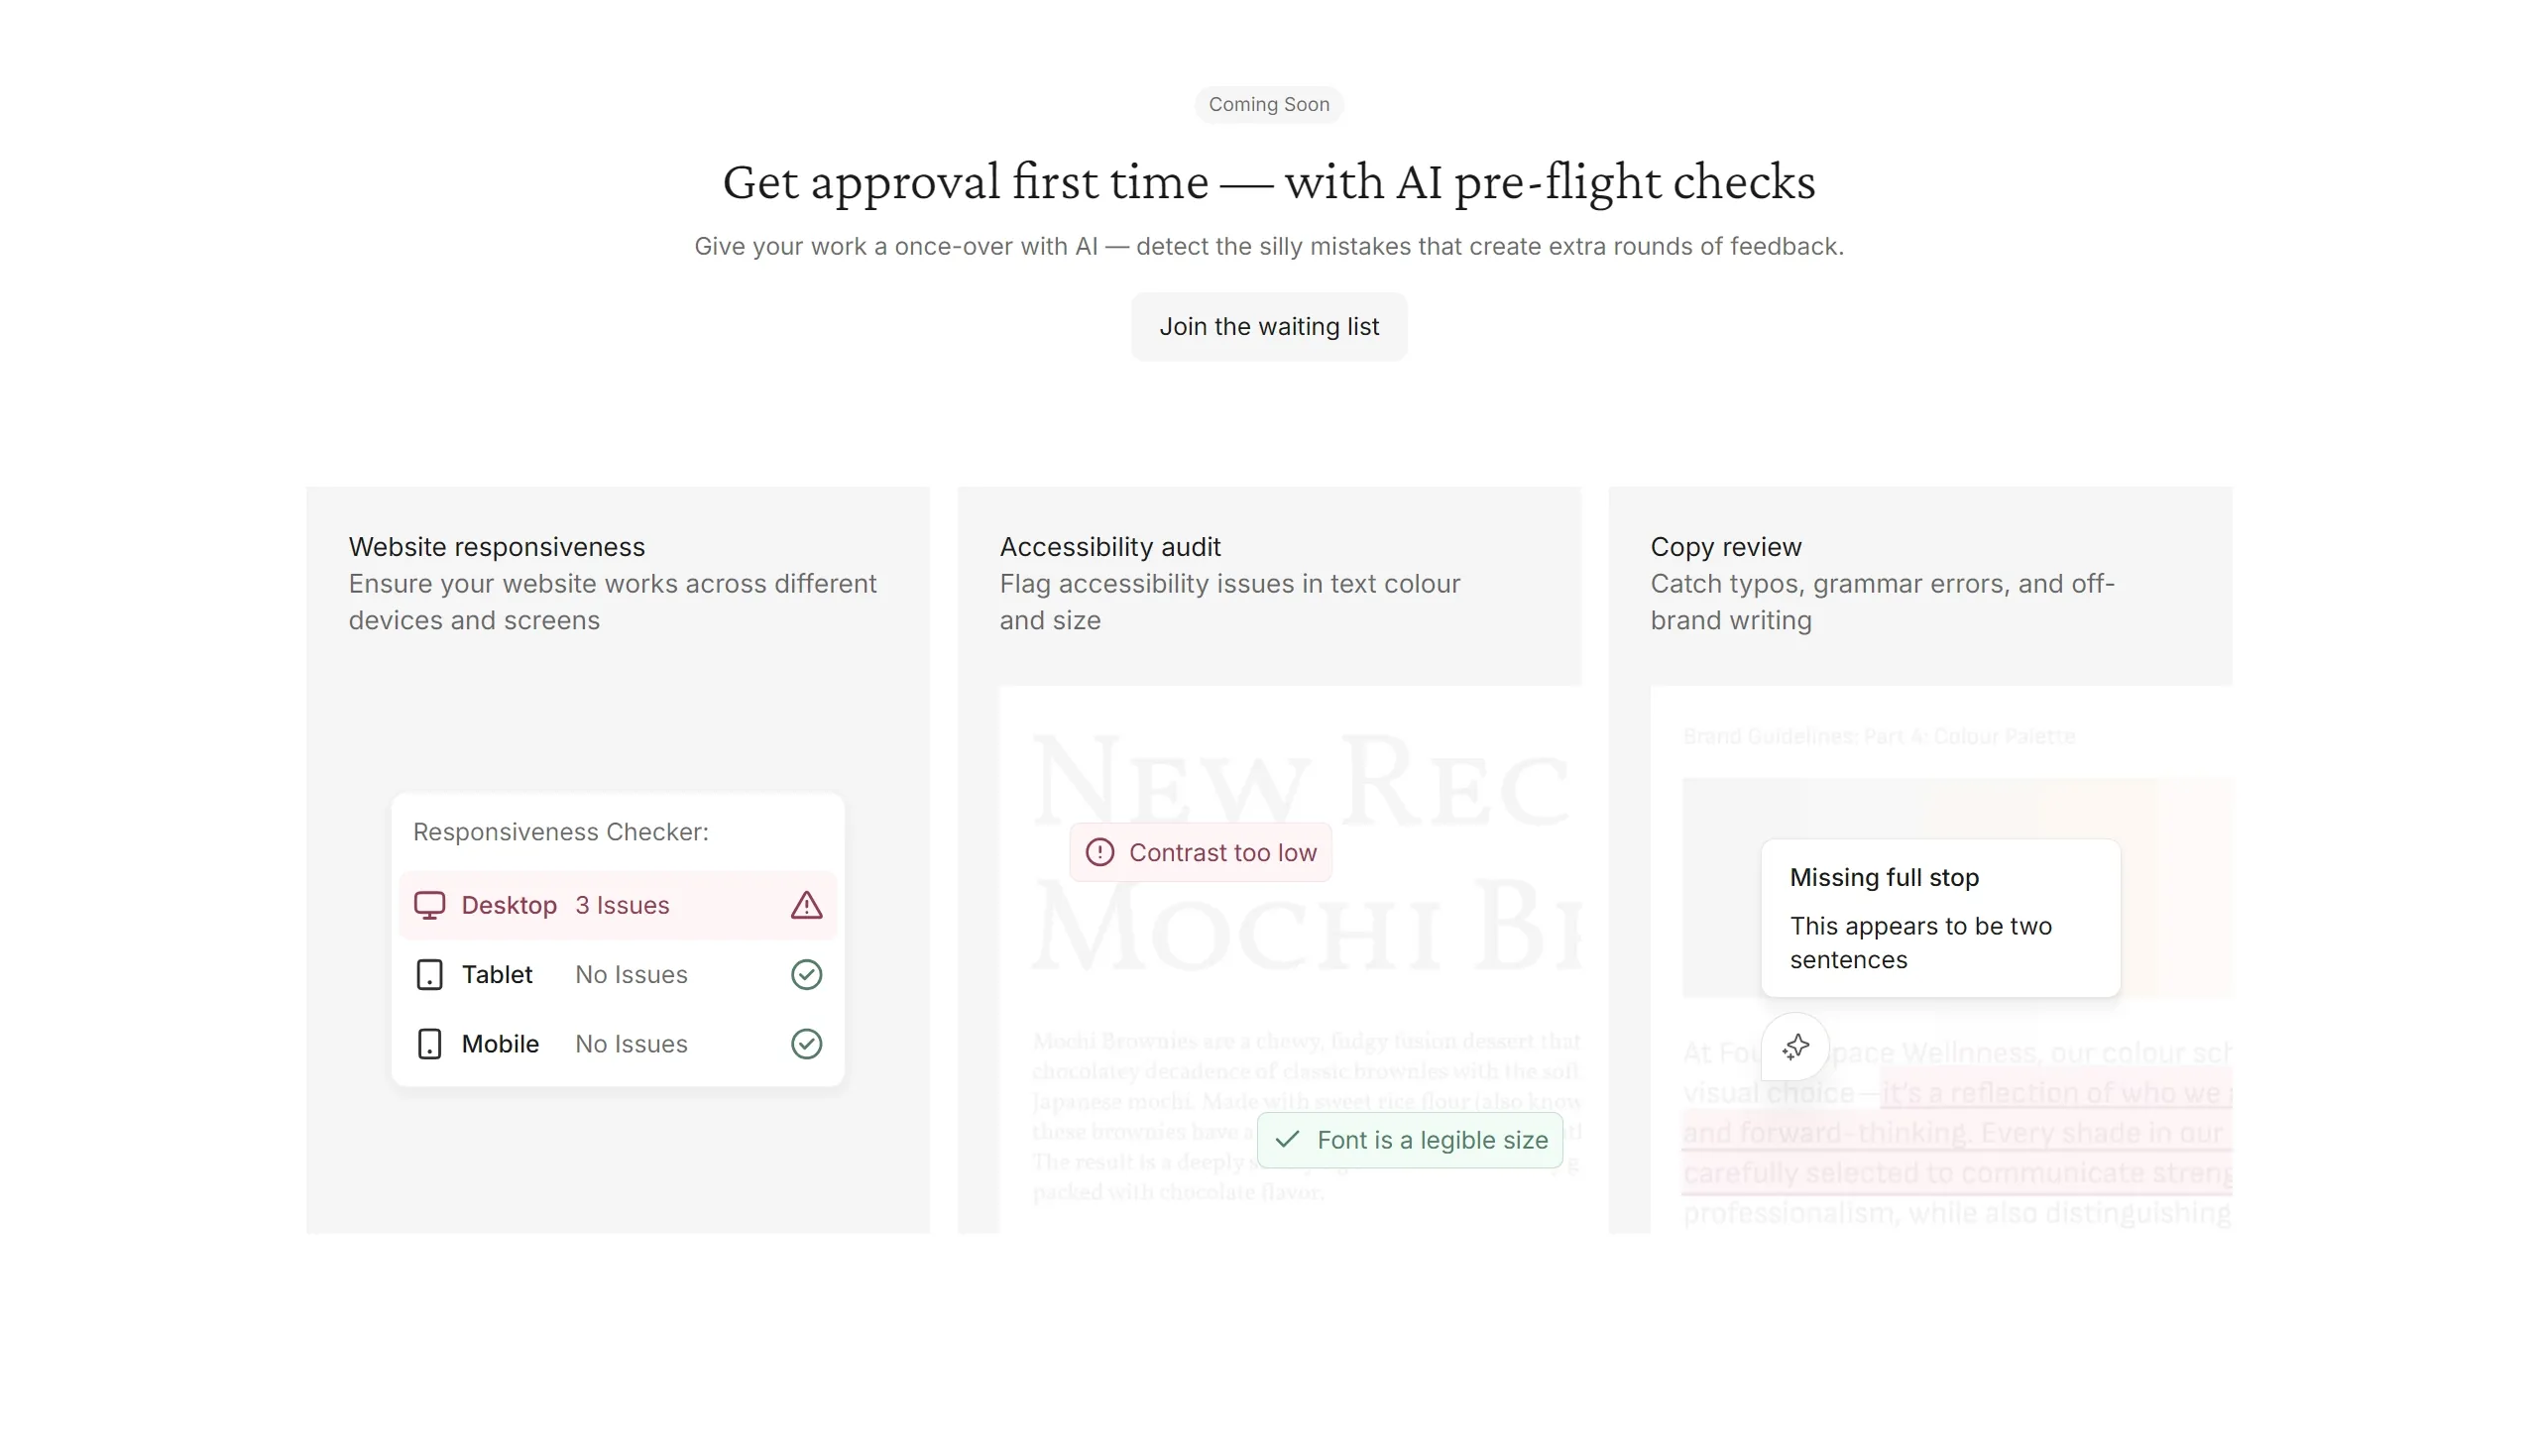2539x1435 pixels.
Task: Click the Copy review card title
Action: 1725,547
